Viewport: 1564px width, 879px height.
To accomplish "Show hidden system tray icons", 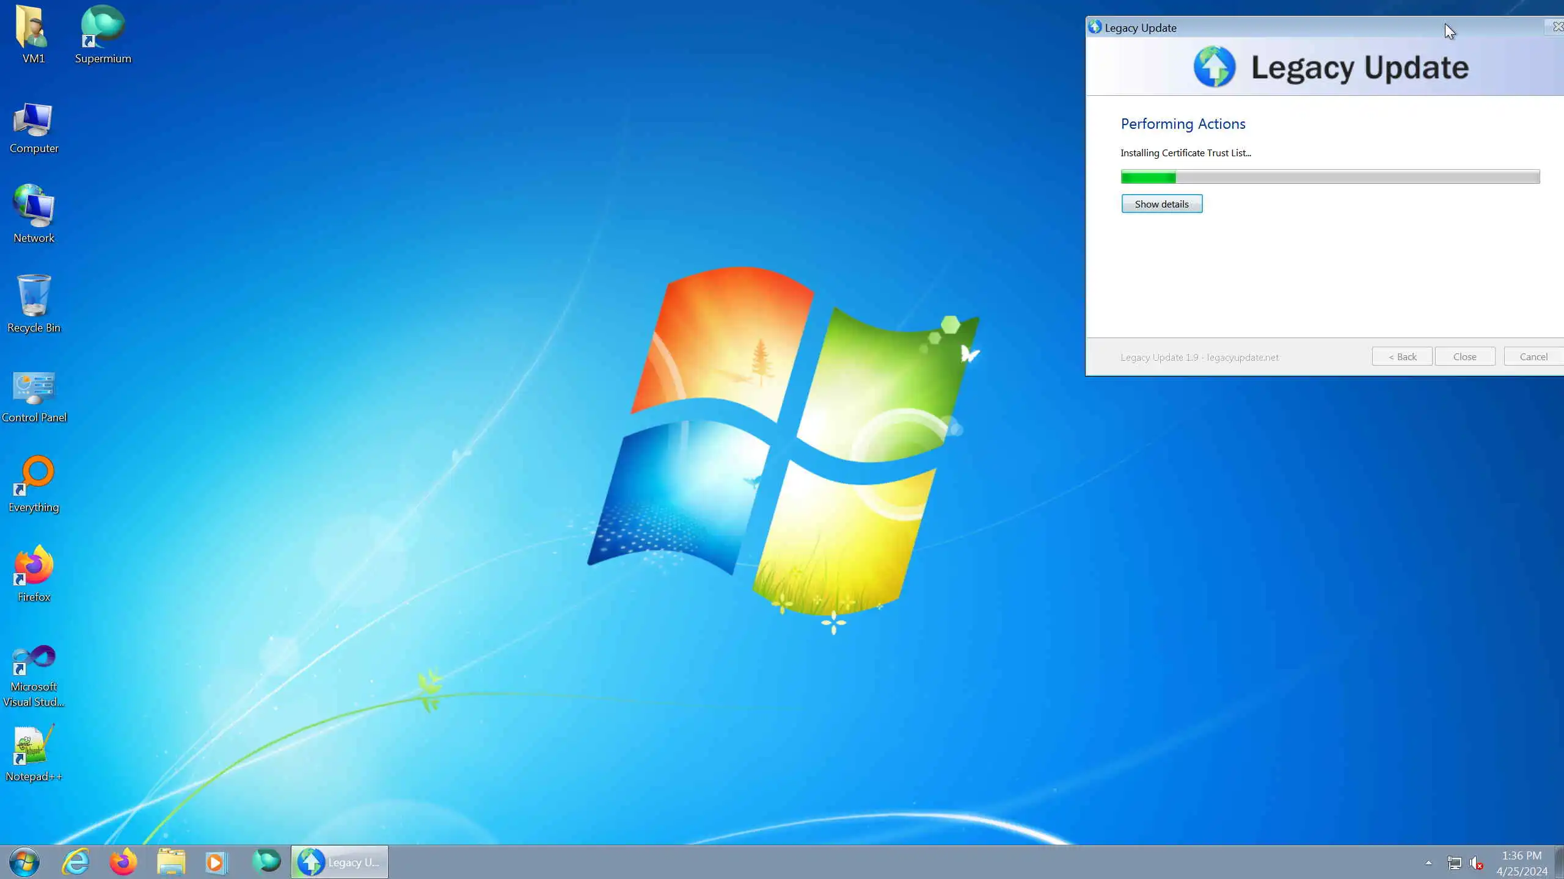I will (1428, 863).
